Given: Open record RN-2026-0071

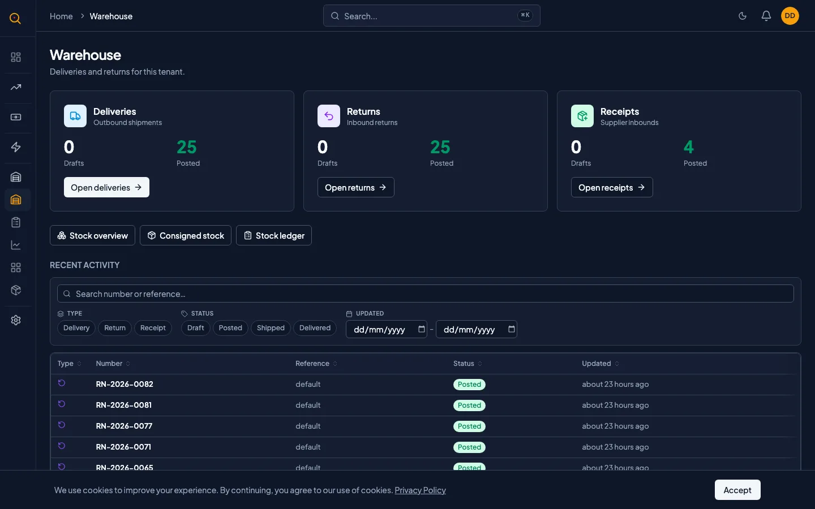Looking at the screenshot, I should [123, 447].
